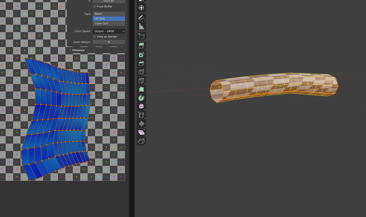The image size is (366, 217).
Task: Pick the Shrink/Fatten tool
Action: point(141,124)
